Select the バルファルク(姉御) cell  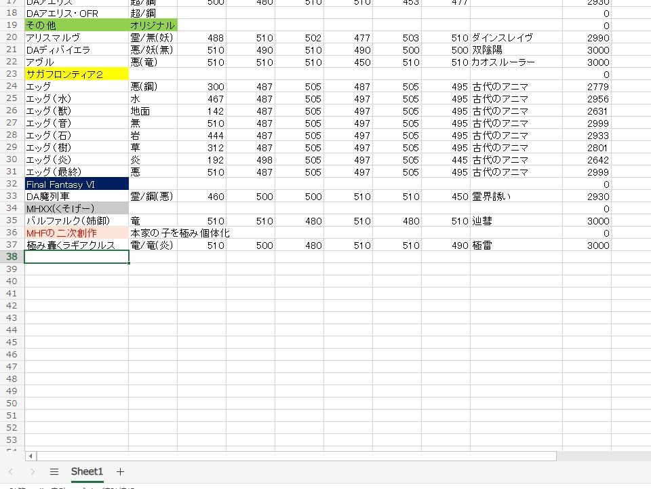pos(77,221)
